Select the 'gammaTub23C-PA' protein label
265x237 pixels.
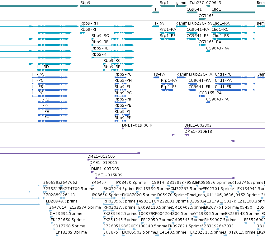(x=195, y=74)
